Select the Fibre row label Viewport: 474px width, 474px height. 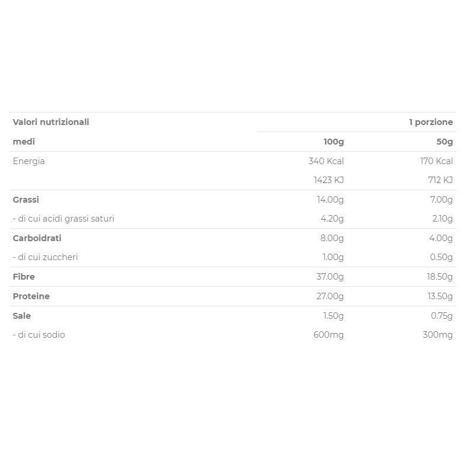click(x=24, y=277)
